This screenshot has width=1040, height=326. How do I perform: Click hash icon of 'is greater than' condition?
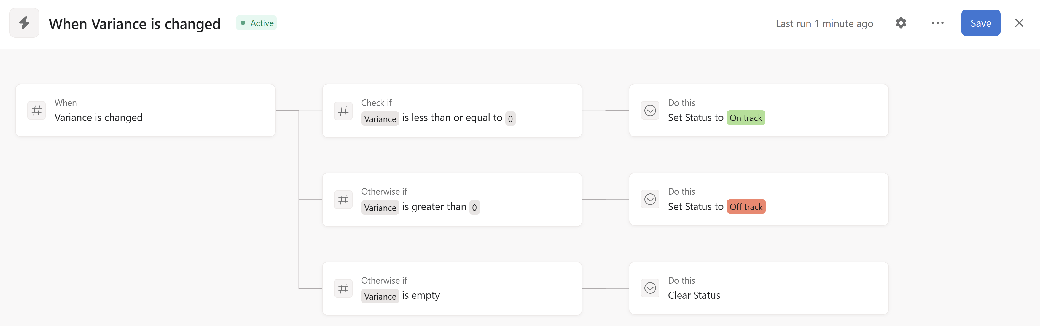343,199
